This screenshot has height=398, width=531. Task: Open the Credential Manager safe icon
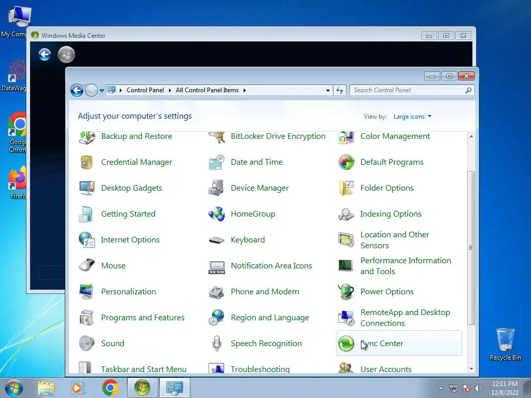(87, 162)
